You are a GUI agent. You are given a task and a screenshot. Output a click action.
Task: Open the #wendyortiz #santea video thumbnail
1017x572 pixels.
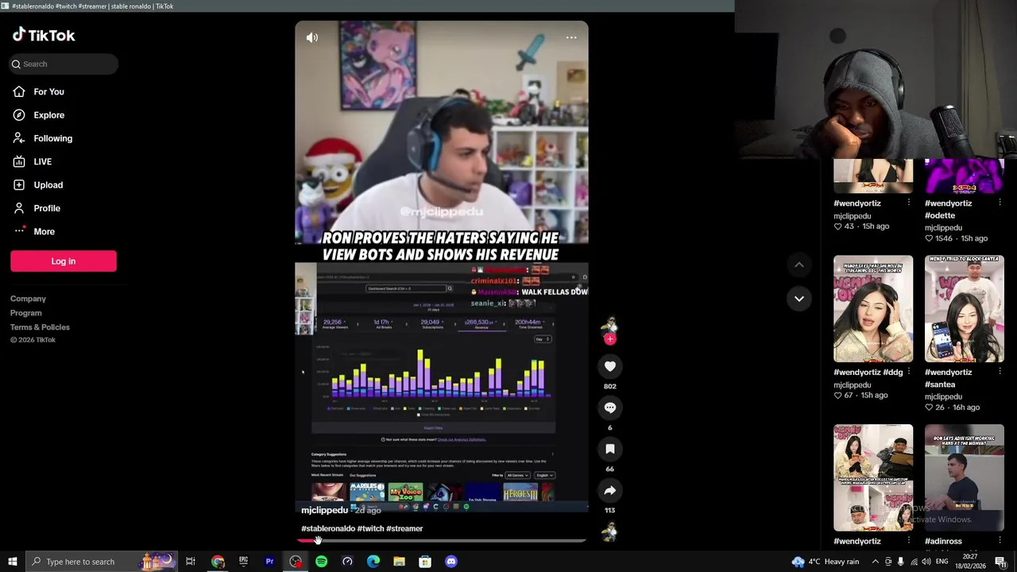point(964,309)
